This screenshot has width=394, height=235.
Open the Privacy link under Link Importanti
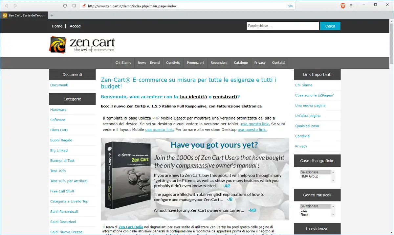301,146
